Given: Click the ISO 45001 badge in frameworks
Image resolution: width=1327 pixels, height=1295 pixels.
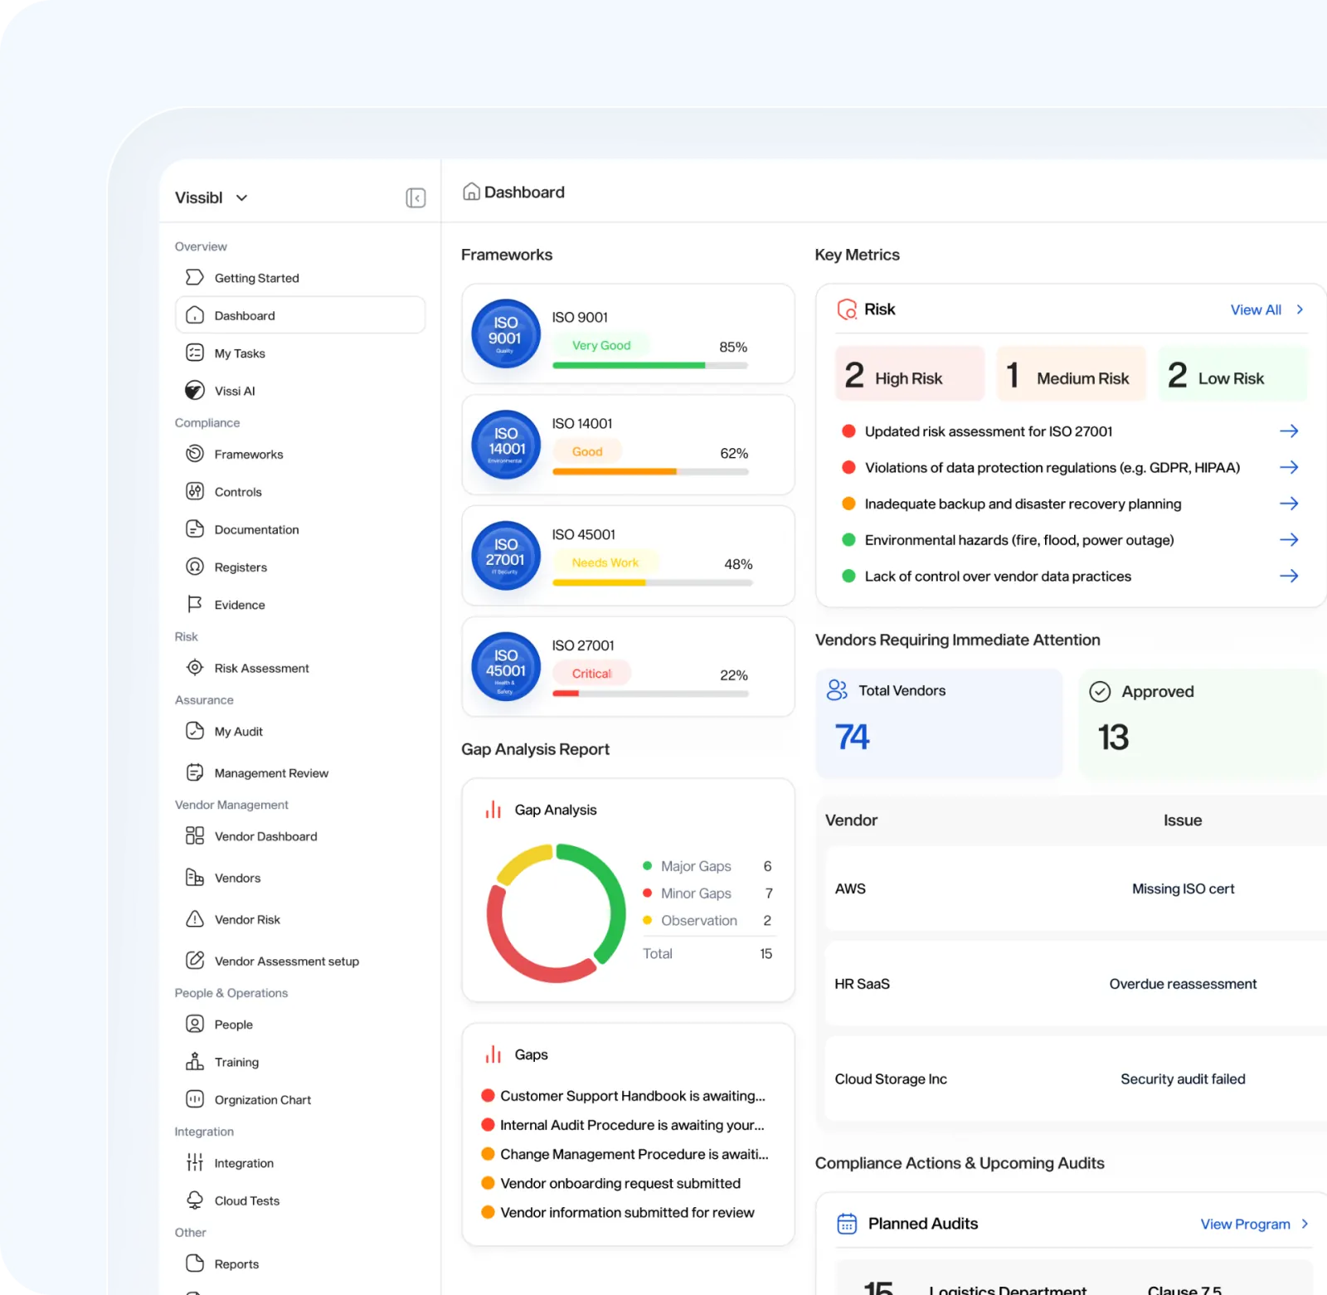Looking at the screenshot, I should [506, 667].
